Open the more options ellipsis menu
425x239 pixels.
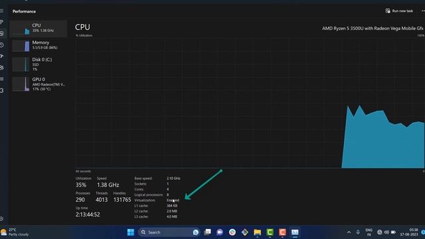(x=423, y=11)
